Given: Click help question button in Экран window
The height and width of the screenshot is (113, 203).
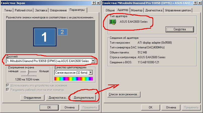Looking at the screenshot, I should click(x=94, y=3).
